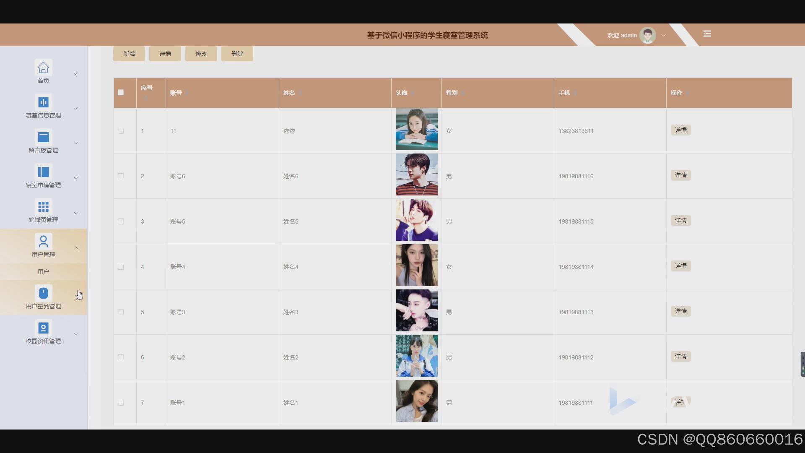Viewport: 805px width, 453px height.
Task: Click the 留言板管理 message board icon
Action: [43, 137]
